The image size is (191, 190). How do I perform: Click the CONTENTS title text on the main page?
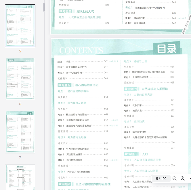(x=81, y=50)
